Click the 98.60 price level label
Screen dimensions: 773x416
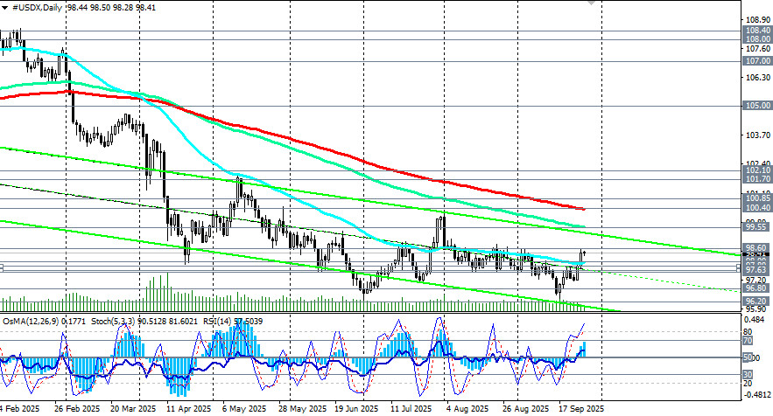756,248
